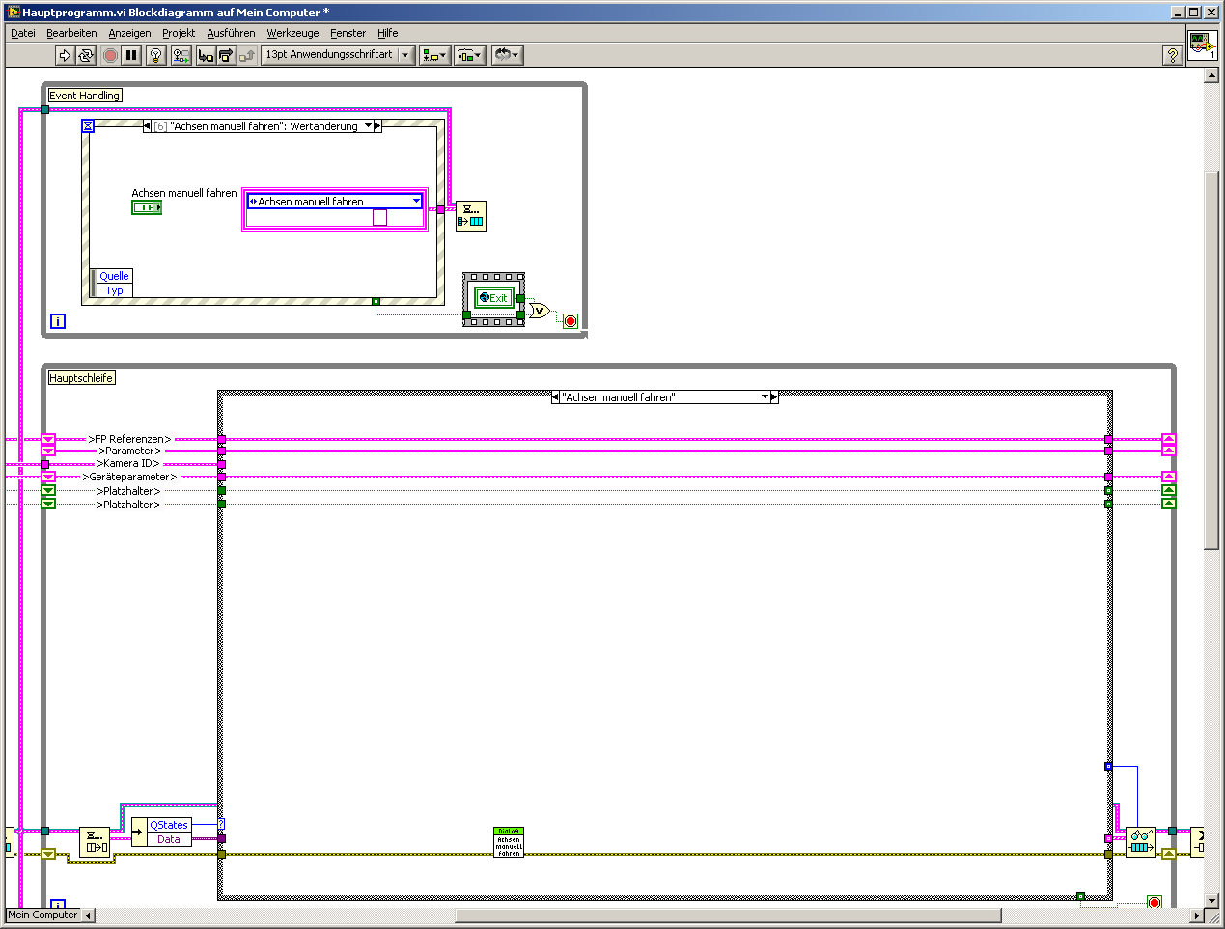Image resolution: width=1225 pixels, height=929 pixels.
Task: Open the case structure selector dropdown list
Action: pyautogui.click(x=765, y=396)
